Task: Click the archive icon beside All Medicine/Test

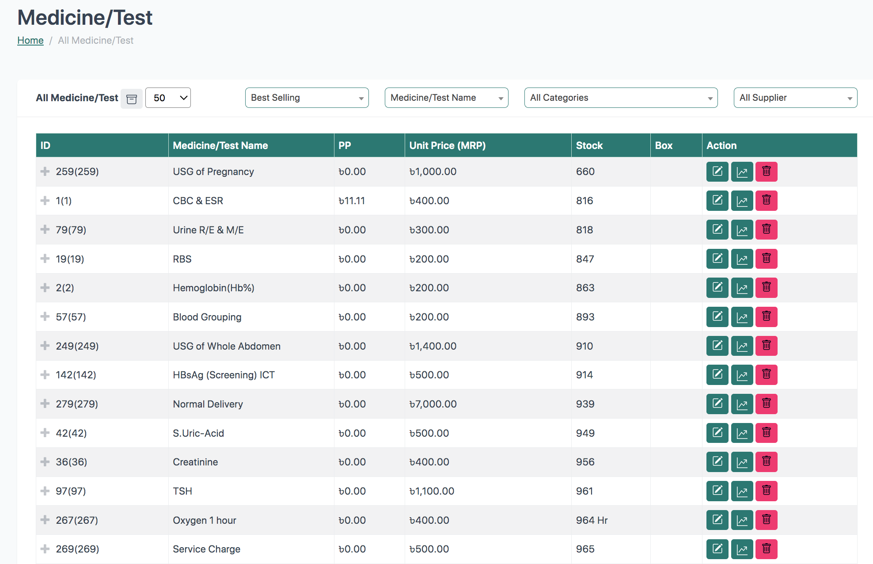Action: tap(131, 99)
